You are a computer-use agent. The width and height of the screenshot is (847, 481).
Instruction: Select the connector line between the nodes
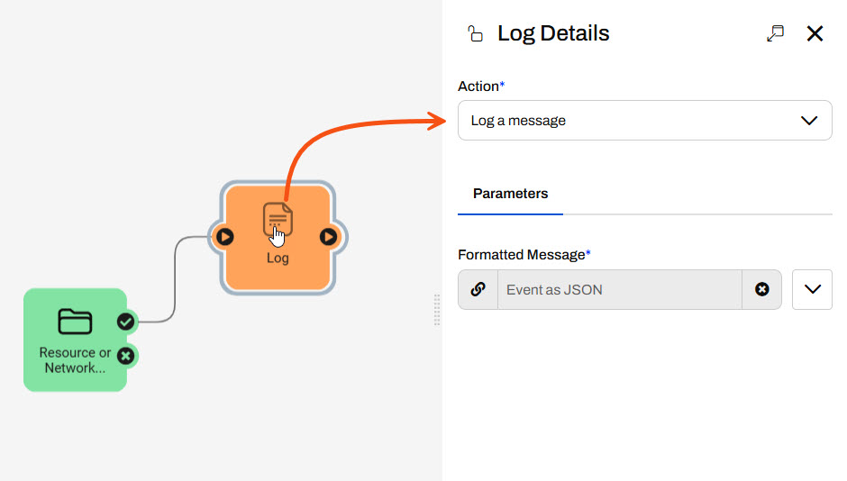click(x=174, y=279)
